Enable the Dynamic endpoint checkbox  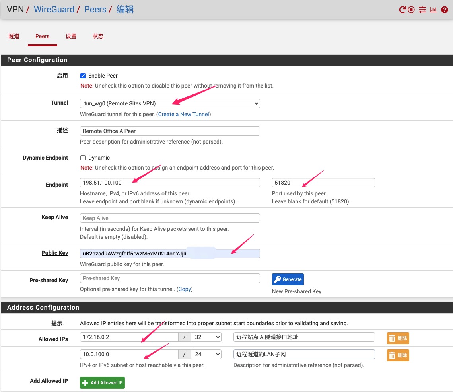pyautogui.click(x=83, y=158)
